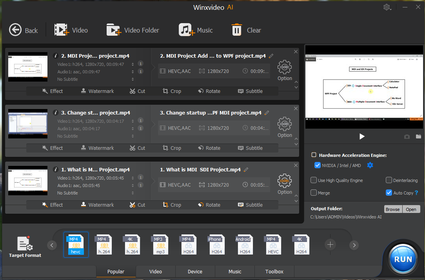The width and height of the screenshot is (425, 280).
Task: Move 2. MDI Project item down
Action: [296, 87]
